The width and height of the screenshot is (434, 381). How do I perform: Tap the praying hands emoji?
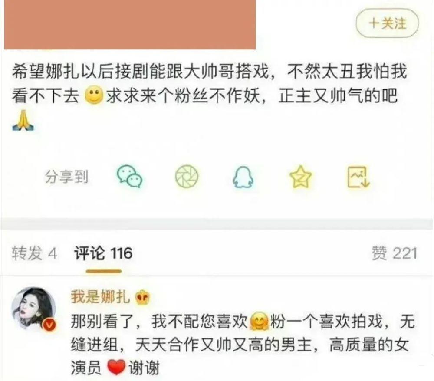point(23,120)
